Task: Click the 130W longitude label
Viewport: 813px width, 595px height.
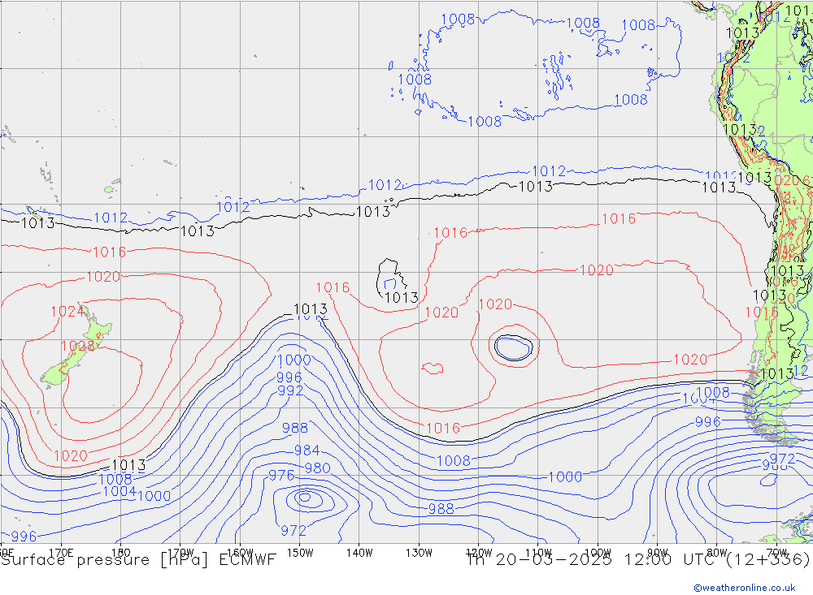Action: tap(419, 553)
